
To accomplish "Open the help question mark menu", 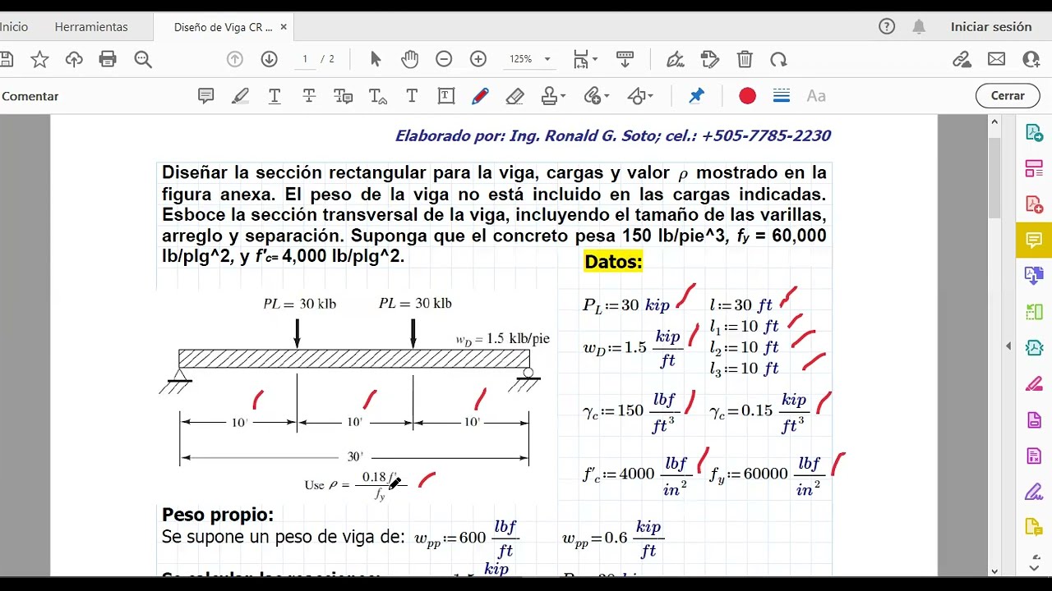I will 887,26.
